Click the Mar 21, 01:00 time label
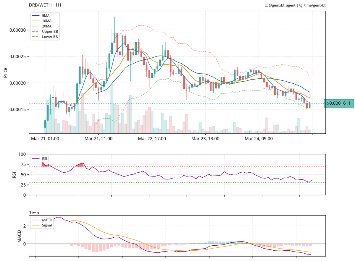 (45, 138)
